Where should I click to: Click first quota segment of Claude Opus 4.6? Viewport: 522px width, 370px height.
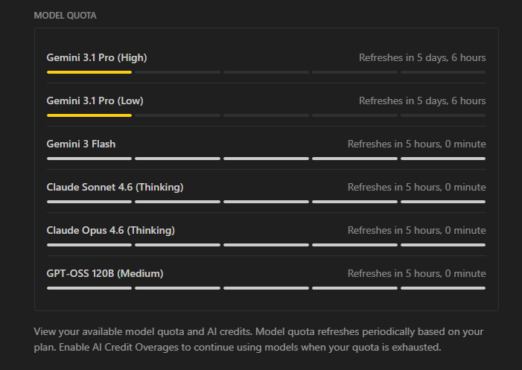point(89,245)
